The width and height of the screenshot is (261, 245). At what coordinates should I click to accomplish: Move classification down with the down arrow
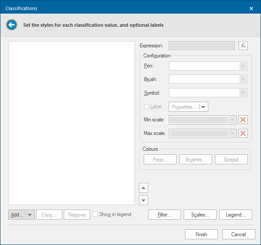pos(143,200)
